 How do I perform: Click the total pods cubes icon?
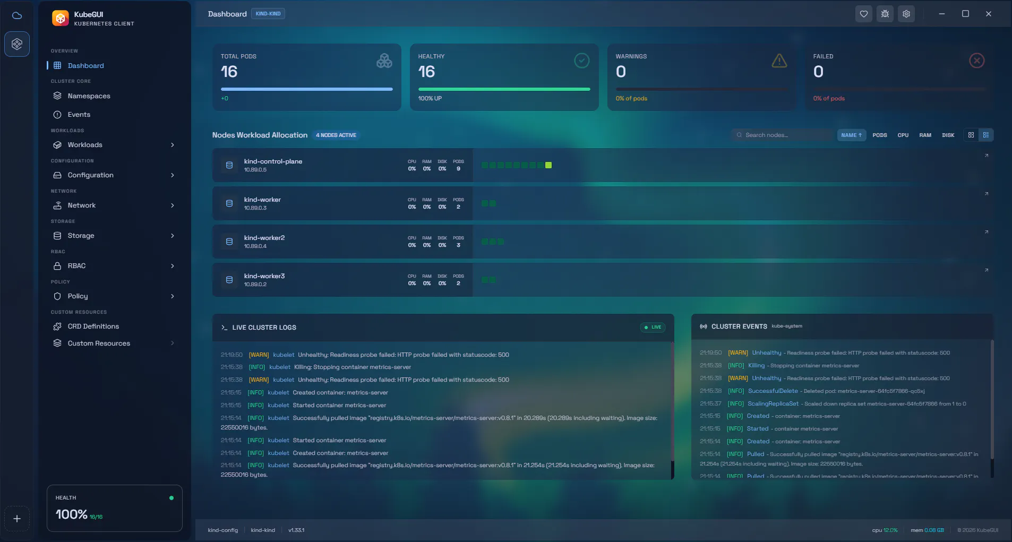point(384,61)
